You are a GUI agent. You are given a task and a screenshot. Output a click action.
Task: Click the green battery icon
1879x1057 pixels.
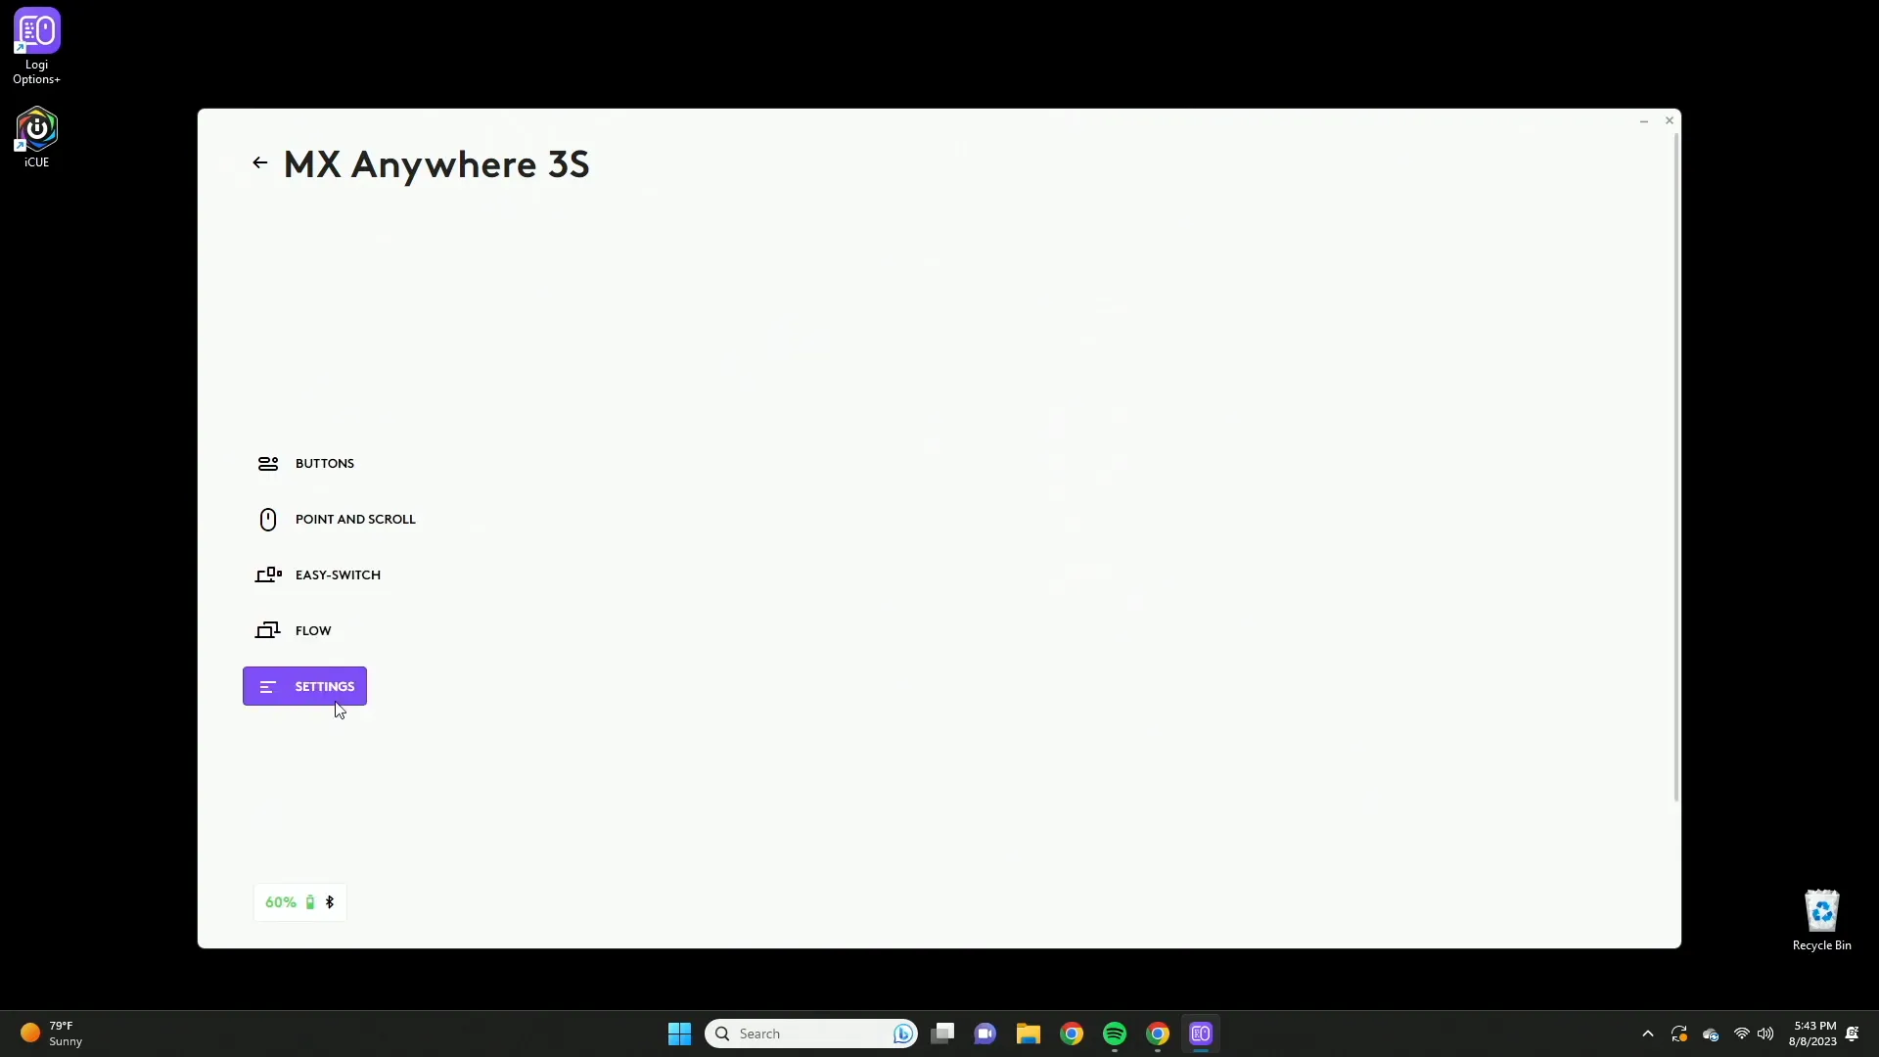(x=310, y=902)
